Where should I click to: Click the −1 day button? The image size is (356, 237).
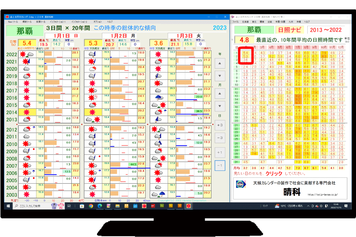point(220,165)
